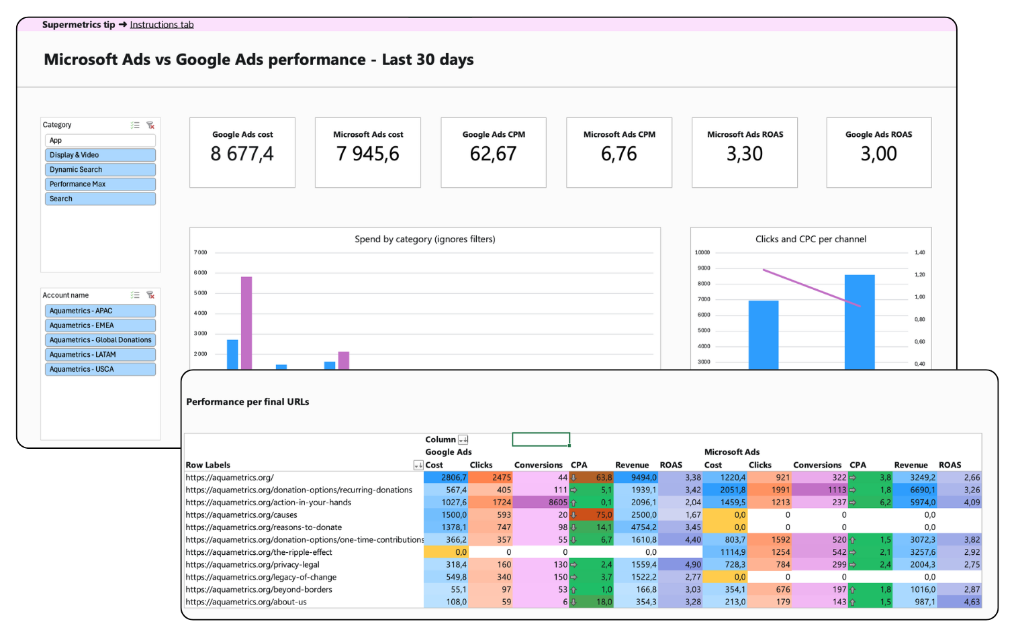The image size is (1014, 632).
Task: Clear the filter on Category slicer
Action: pyautogui.click(x=150, y=125)
